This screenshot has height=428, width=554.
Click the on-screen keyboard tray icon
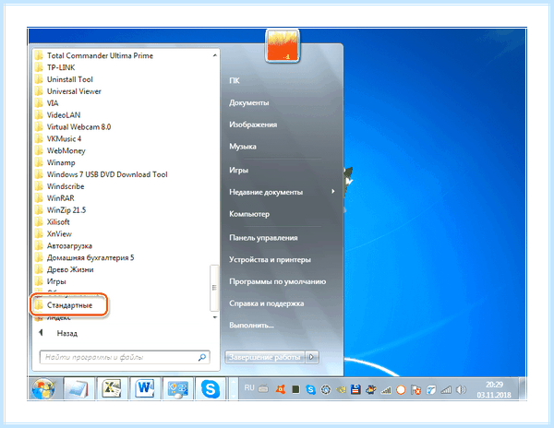[263, 389]
